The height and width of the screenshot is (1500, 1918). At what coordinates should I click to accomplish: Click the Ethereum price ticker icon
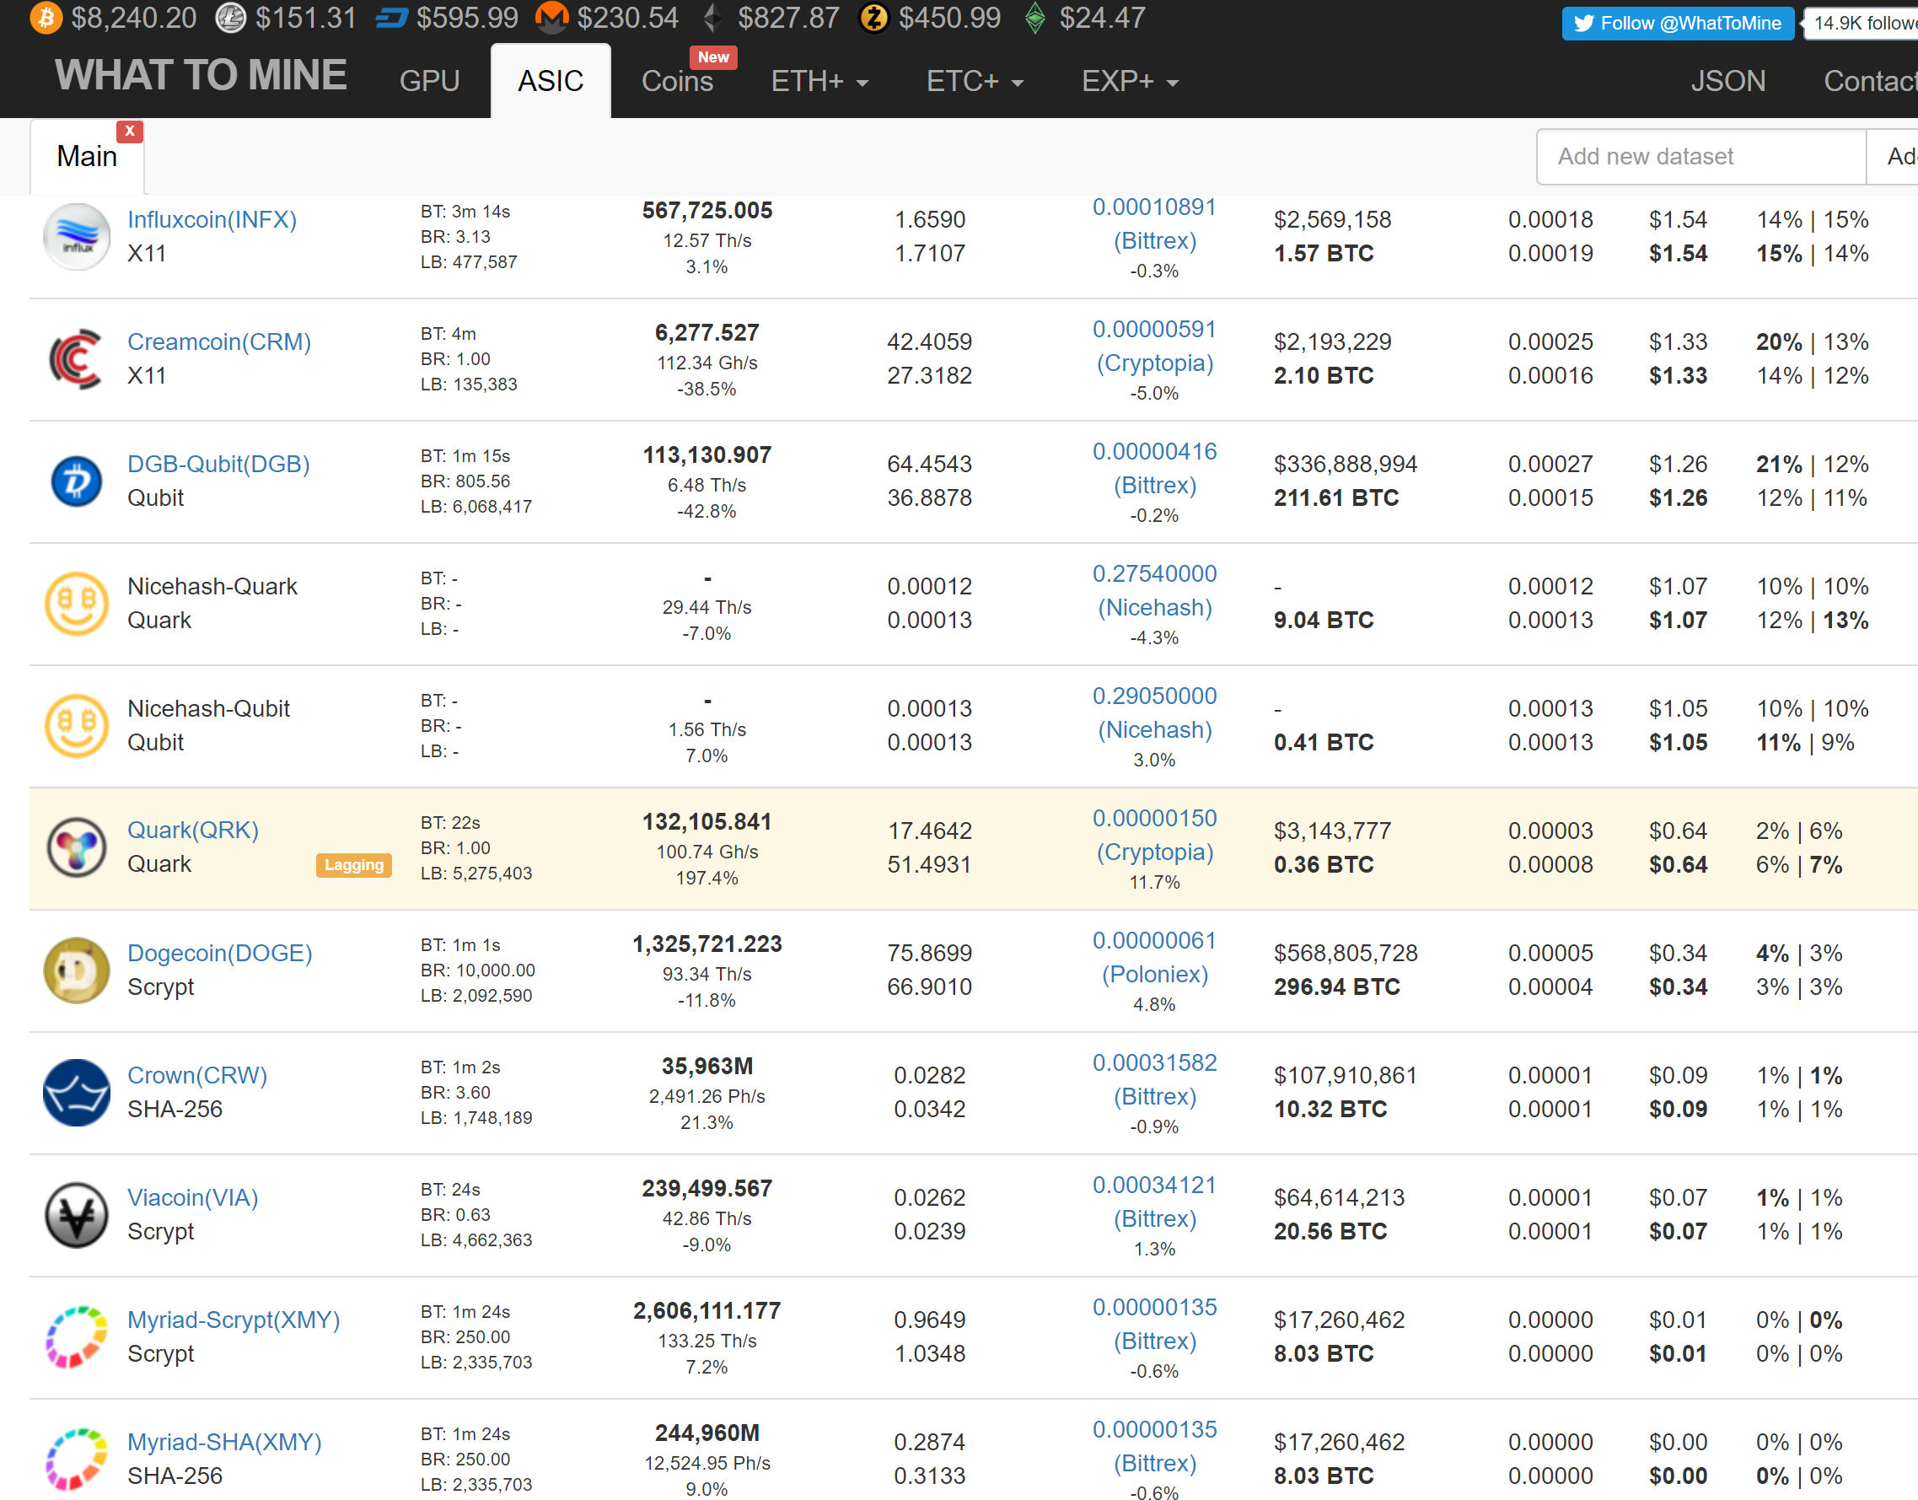712,18
